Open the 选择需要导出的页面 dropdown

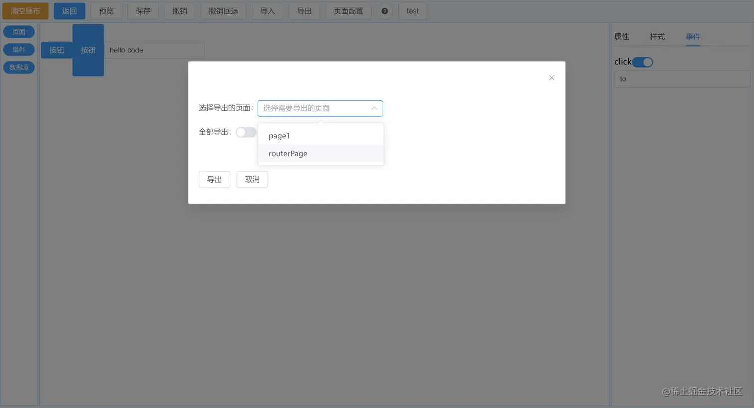320,108
